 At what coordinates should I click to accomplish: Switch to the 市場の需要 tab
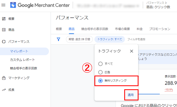click(x=122, y=29)
